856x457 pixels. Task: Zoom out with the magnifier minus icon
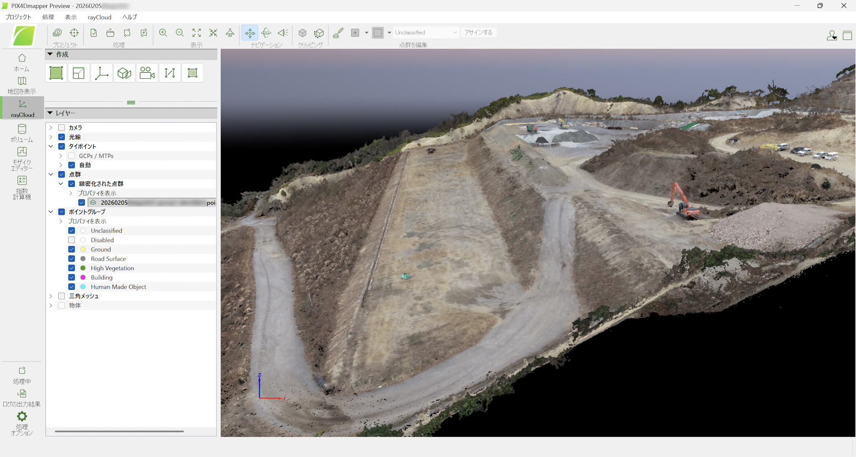coord(180,33)
